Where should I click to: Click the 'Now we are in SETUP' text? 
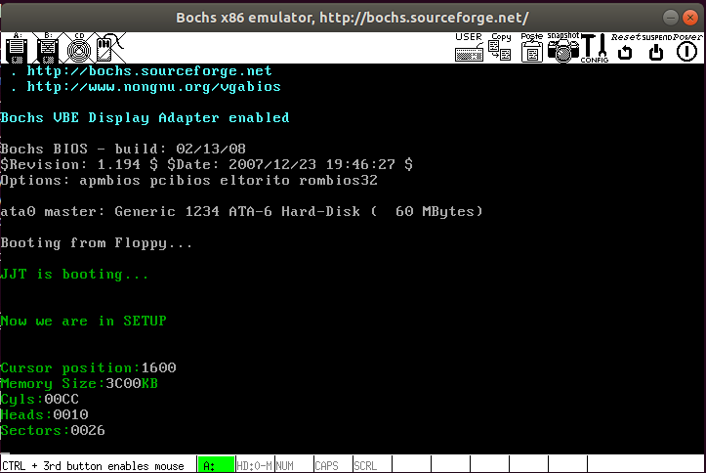[84, 321]
